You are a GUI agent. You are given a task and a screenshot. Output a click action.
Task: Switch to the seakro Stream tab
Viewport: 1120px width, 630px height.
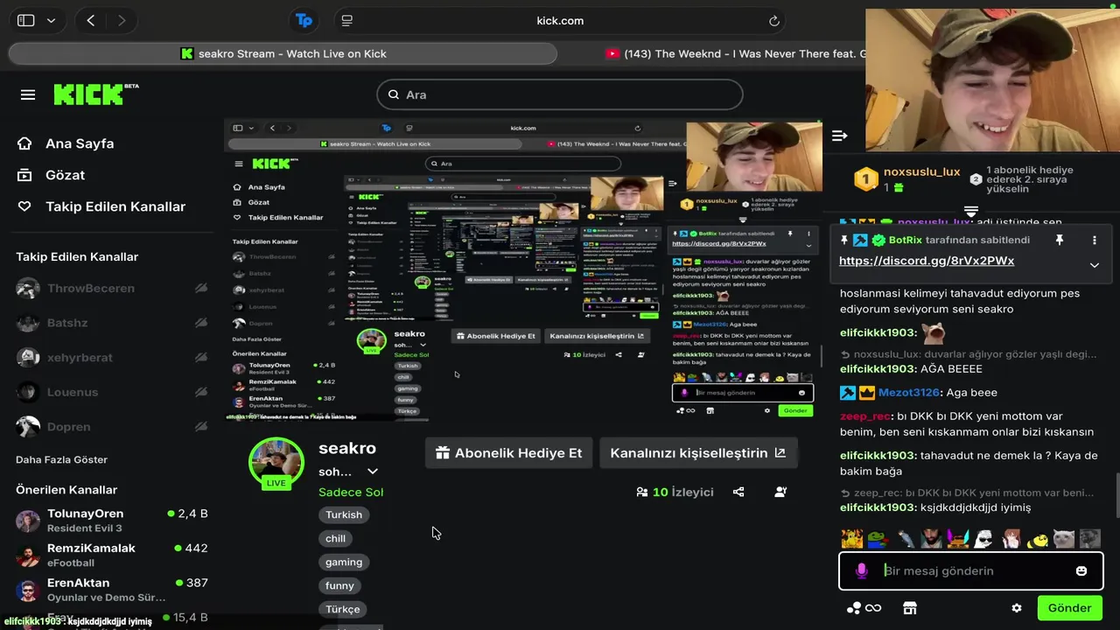click(x=283, y=53)
